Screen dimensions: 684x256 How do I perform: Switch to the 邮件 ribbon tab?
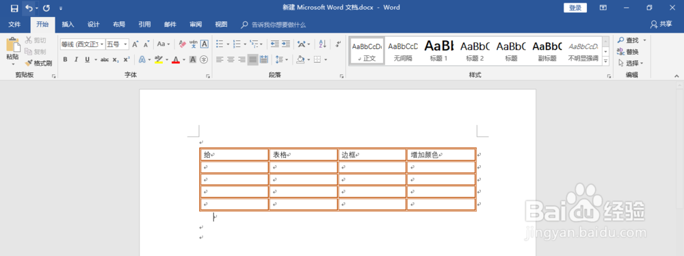point(170,25)
